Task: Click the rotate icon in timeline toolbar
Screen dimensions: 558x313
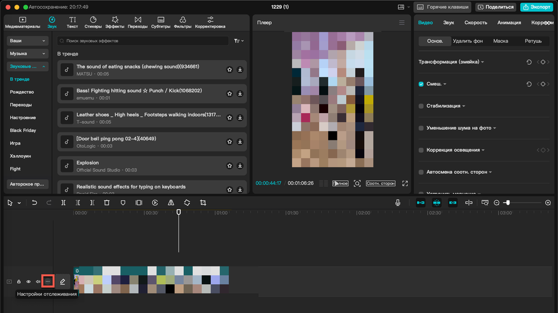Action: (187, 203)
